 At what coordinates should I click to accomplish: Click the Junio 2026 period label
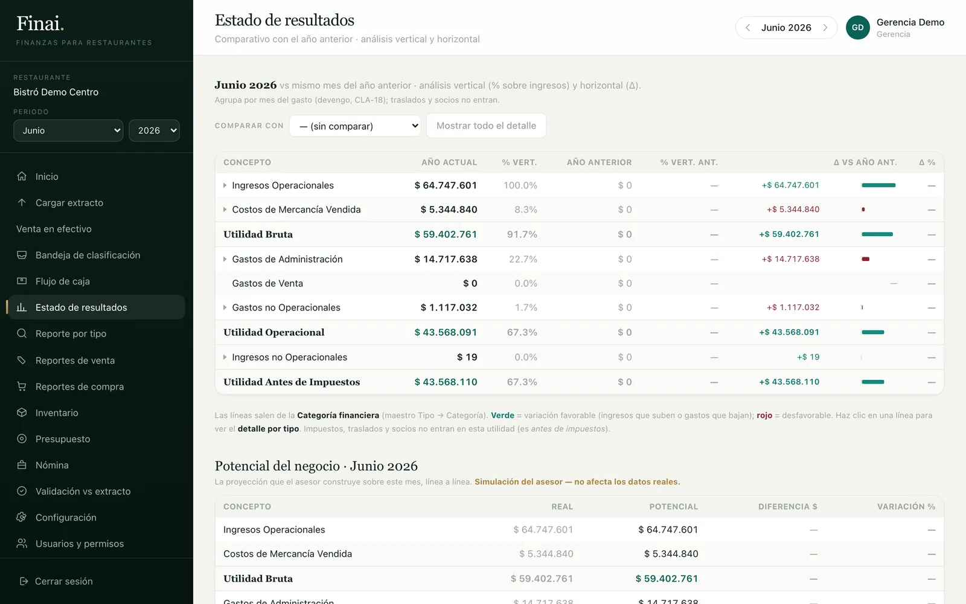[x=786, y=28]
